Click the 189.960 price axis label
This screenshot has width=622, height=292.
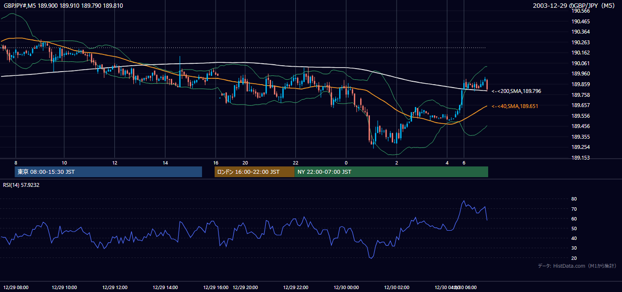(x=581, y=73)
